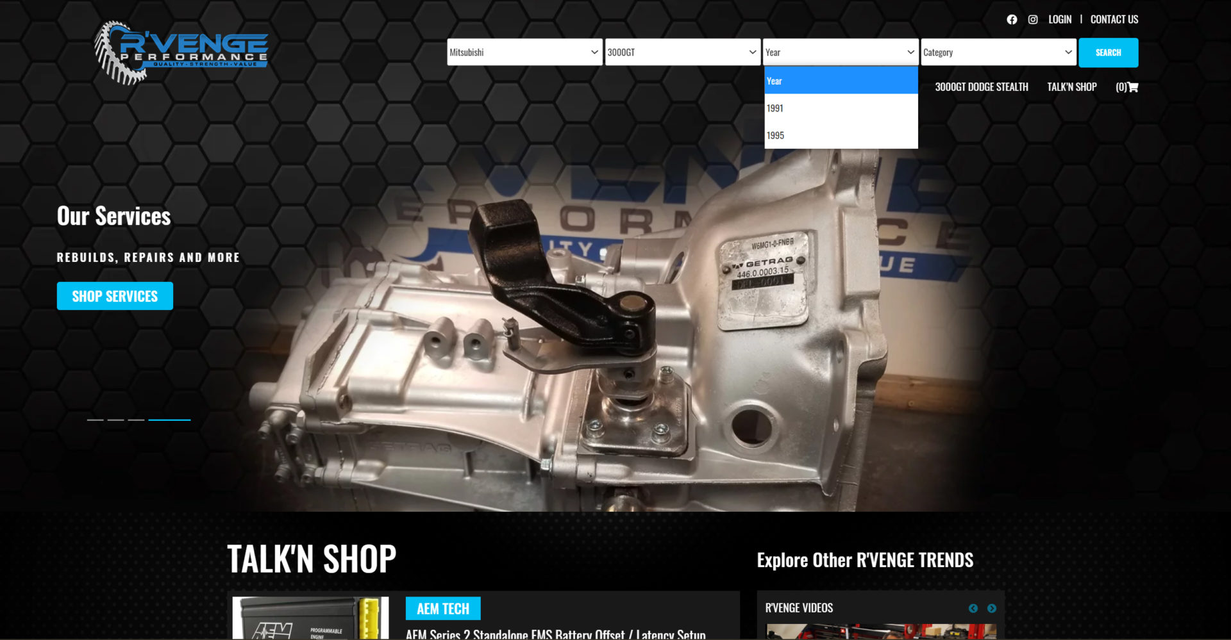
Task: Open the 3000GT model dropdown
Action: click(x=683, y=53)
